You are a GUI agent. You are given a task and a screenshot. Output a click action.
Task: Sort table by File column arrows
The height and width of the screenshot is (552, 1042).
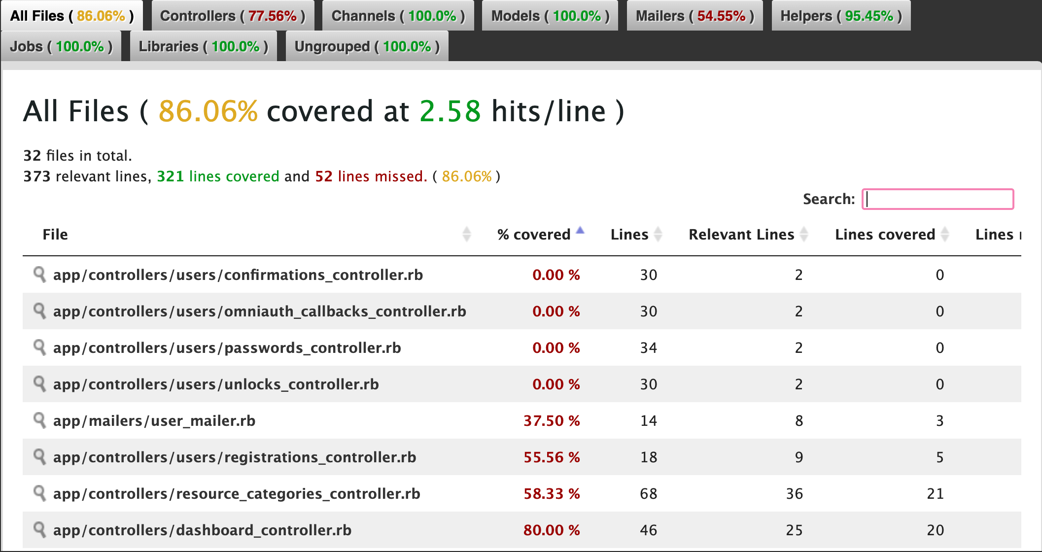(x=467, y=234)
